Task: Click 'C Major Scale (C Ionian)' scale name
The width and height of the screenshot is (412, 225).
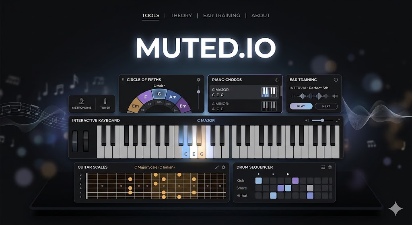Action: pyautogui.click(x=154, y=167)
